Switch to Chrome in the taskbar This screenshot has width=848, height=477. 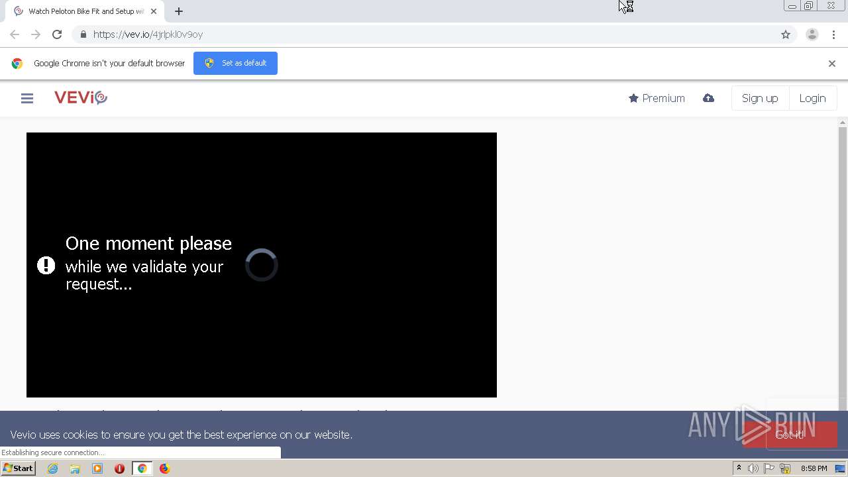tap(142, 468)
